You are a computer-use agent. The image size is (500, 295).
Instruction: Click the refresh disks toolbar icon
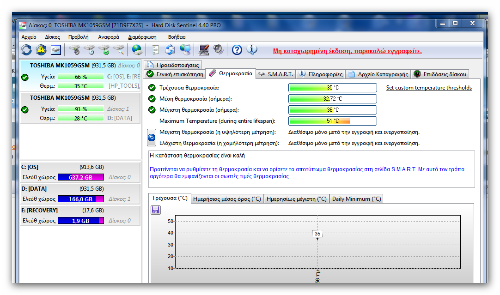pyautogui.click(x=26, y=50)
